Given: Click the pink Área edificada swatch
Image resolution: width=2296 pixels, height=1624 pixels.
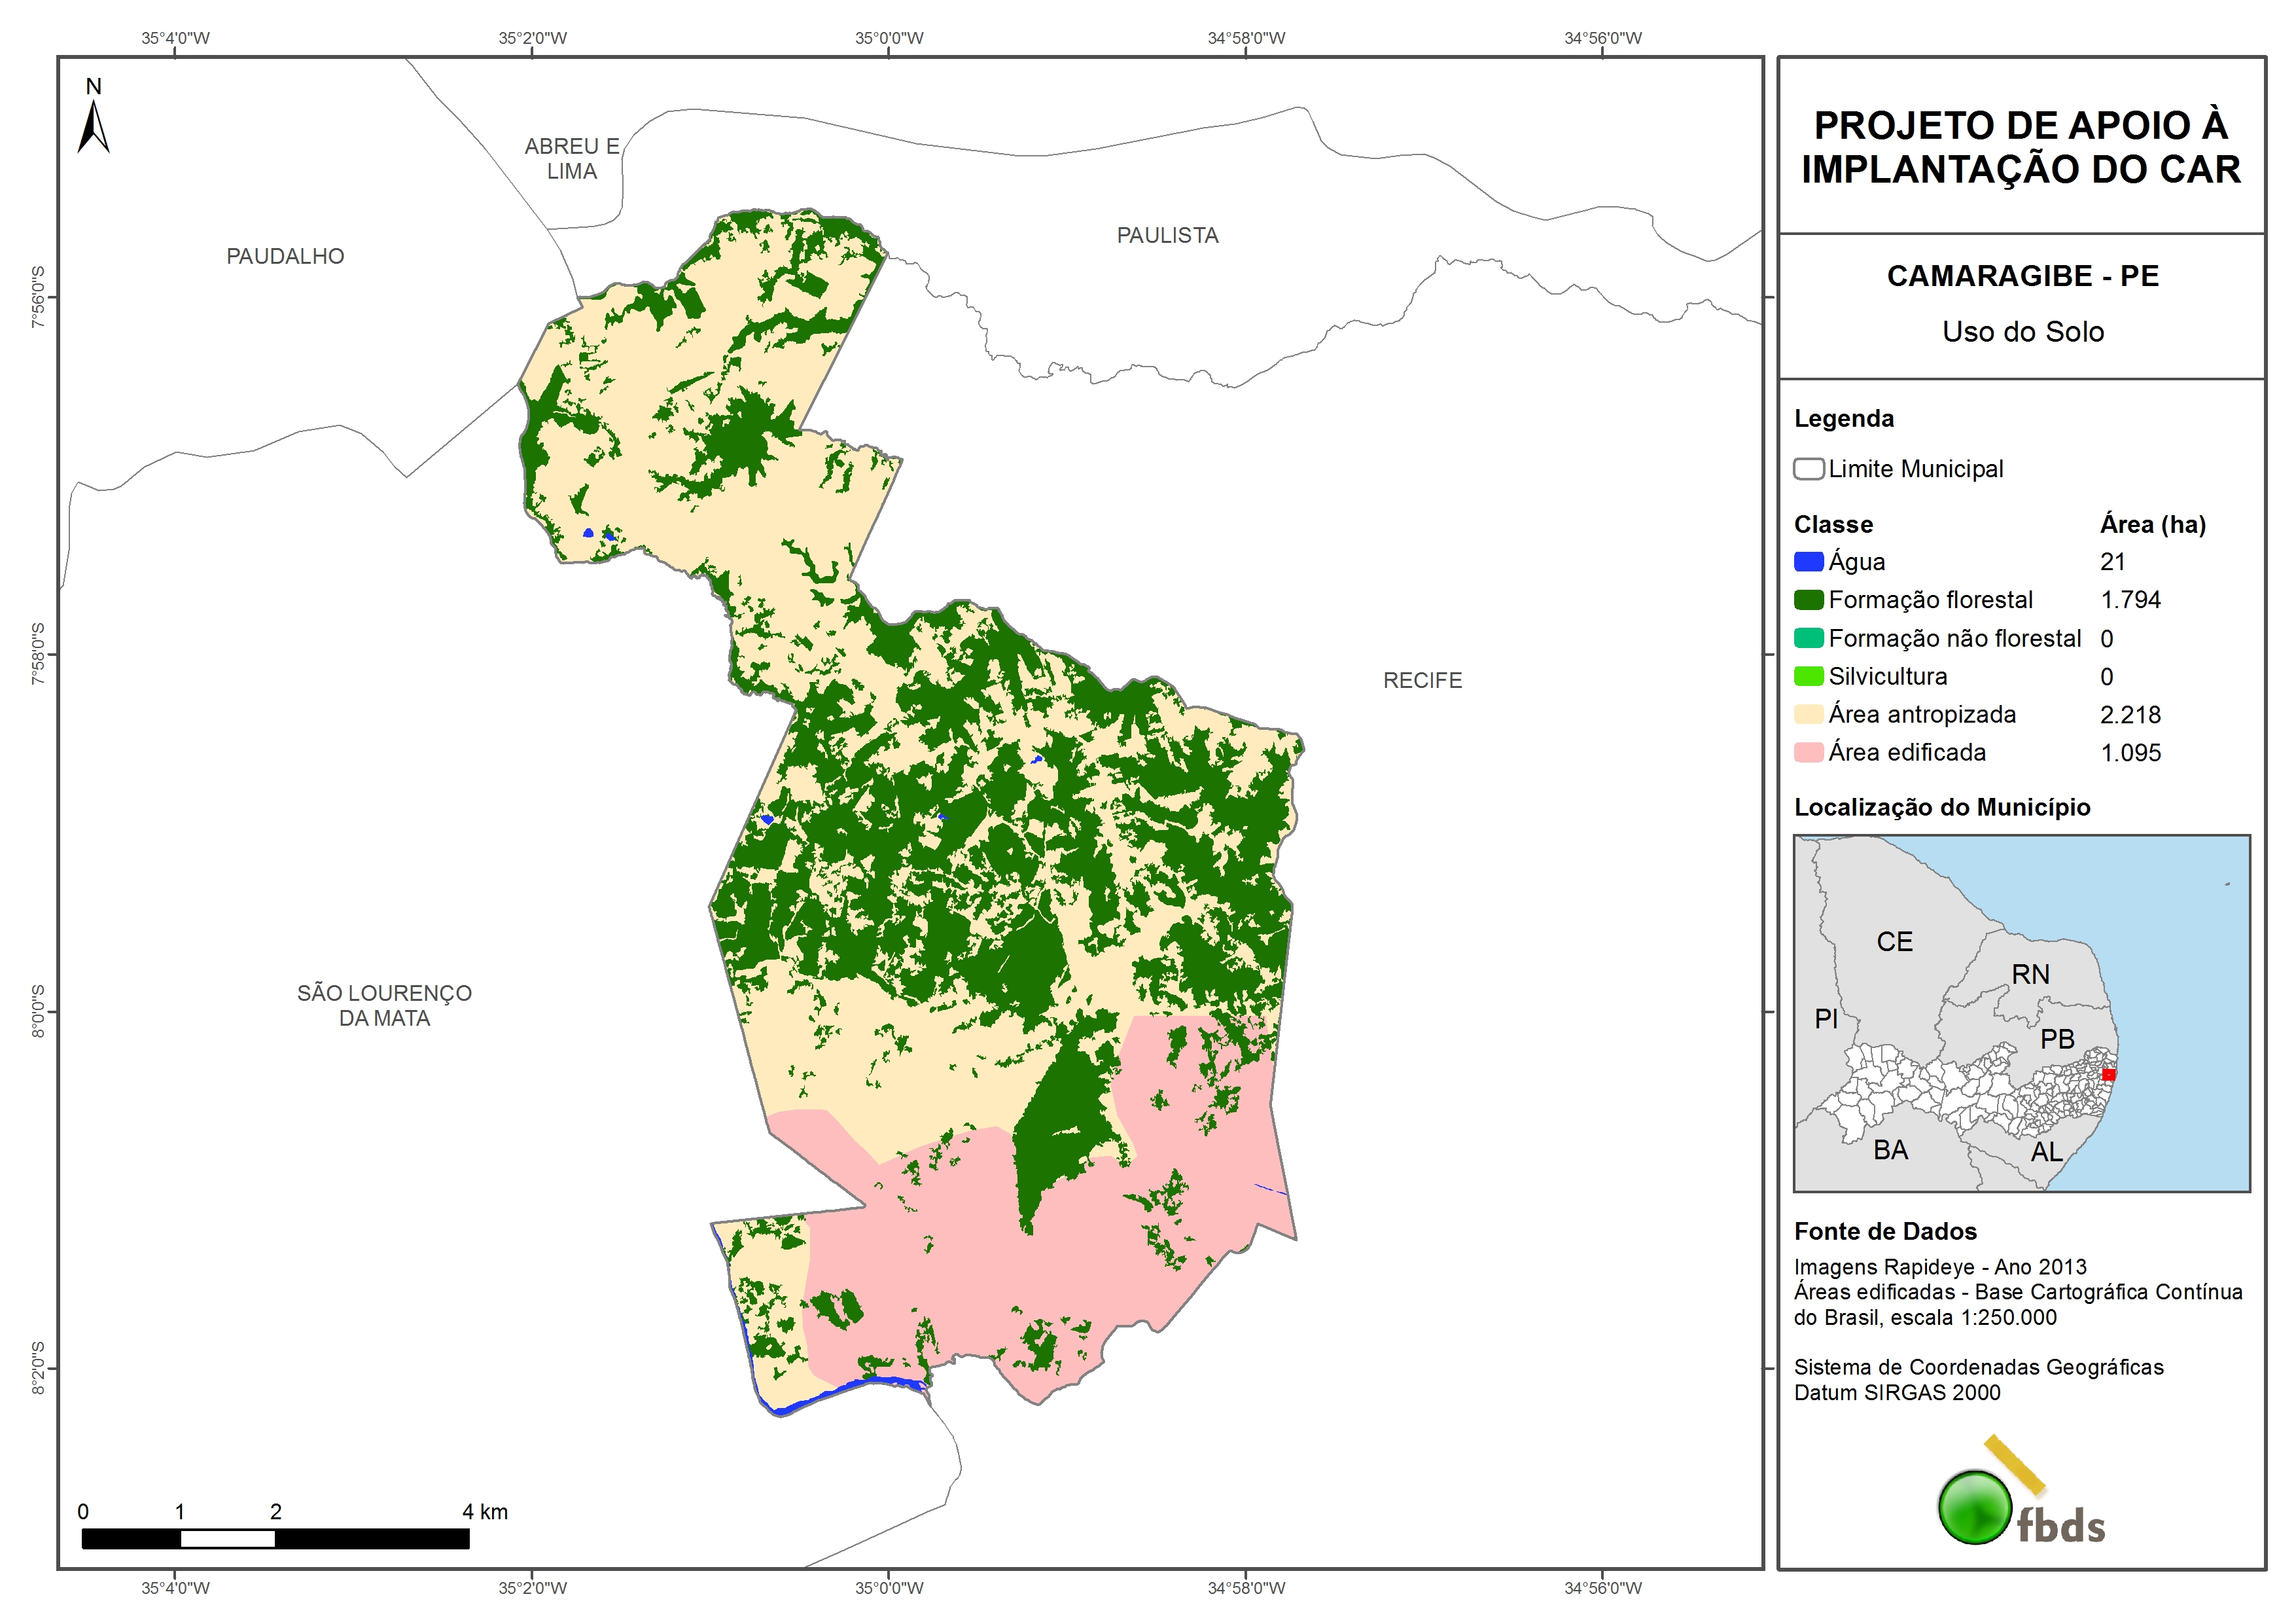Looking at the screenshot, I should (x=1808, y=753).
